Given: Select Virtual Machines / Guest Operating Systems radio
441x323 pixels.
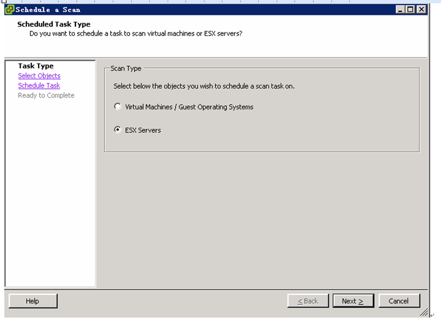Looking at the screenshot, I should (x=118, y=107).
